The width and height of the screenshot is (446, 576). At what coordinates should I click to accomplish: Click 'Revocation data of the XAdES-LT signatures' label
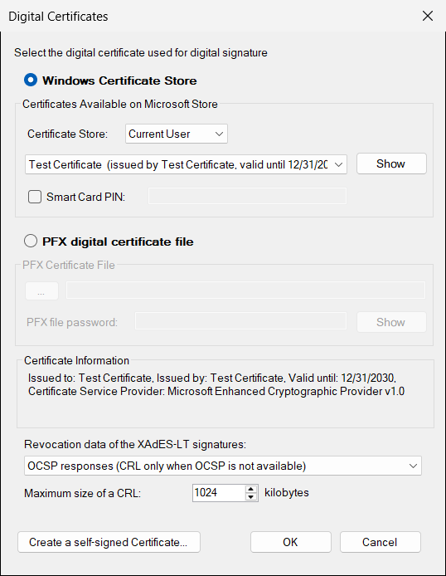[135, 445]
